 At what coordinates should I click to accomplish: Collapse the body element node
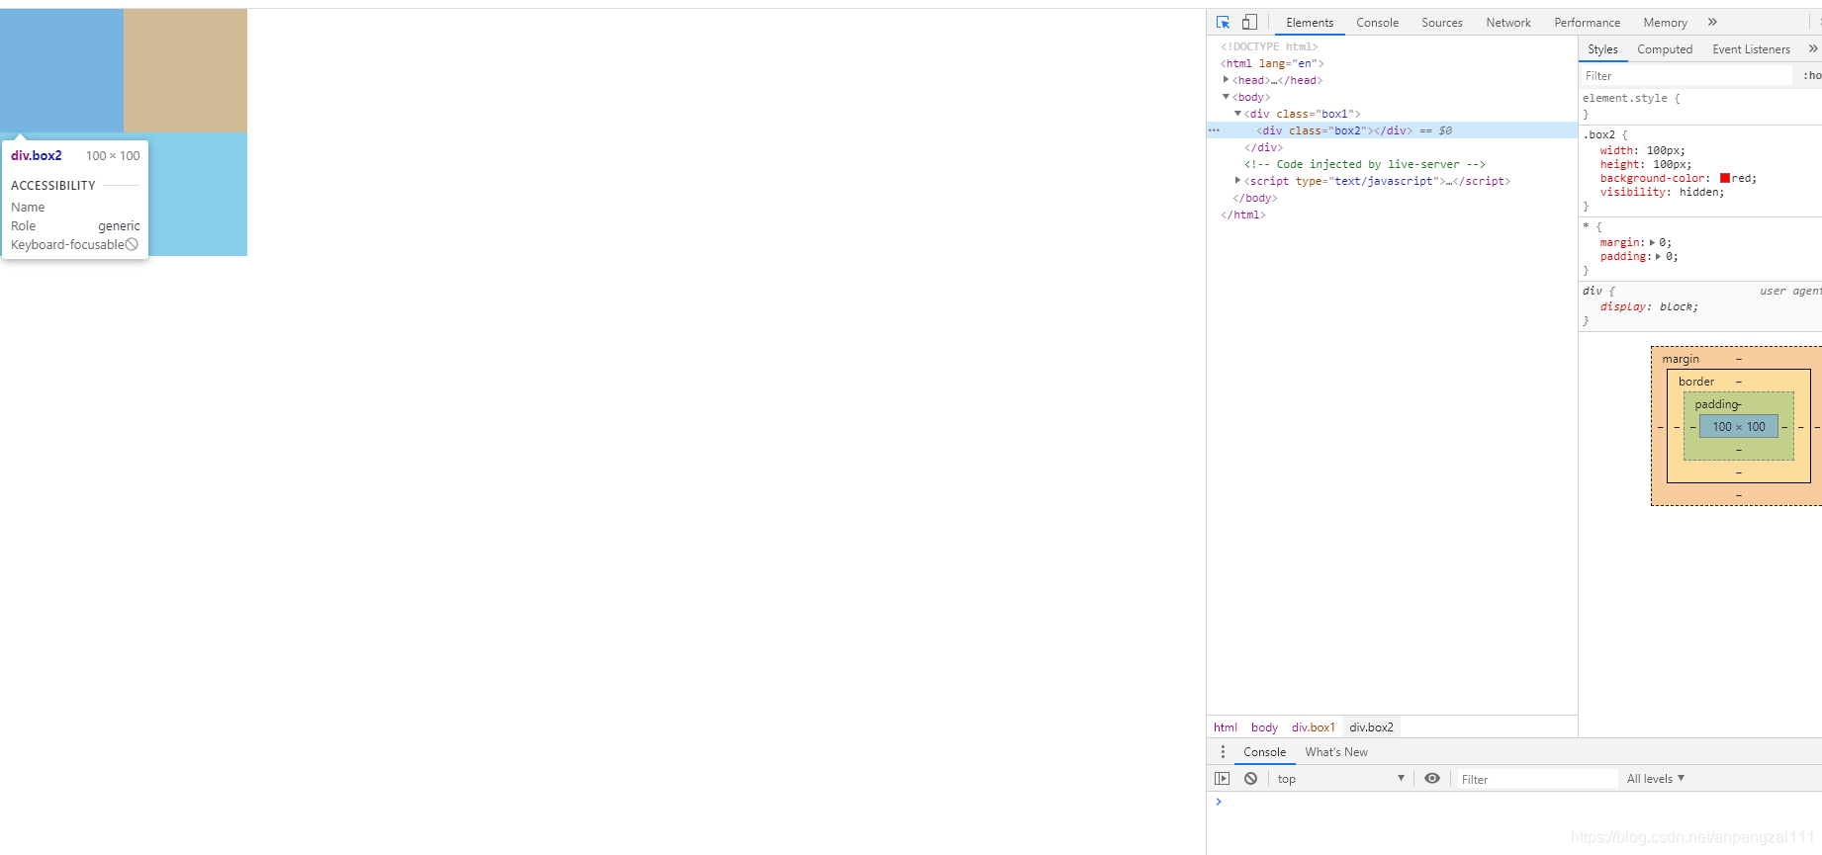tap(1226, 97)
